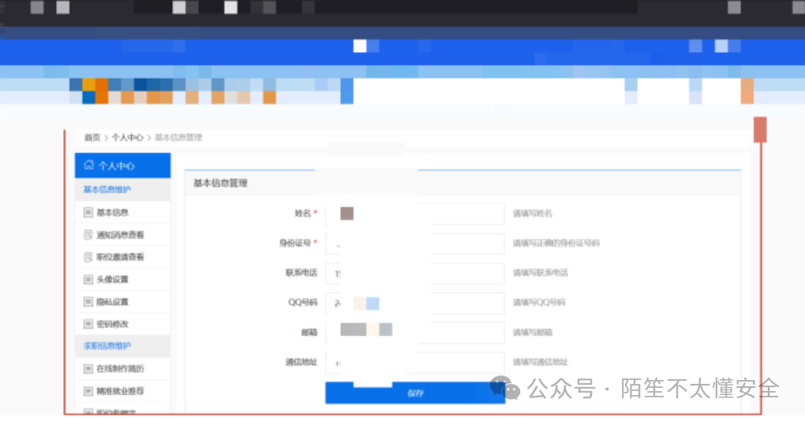Focus the QQ号码 input field

click(x=415, y=303)
